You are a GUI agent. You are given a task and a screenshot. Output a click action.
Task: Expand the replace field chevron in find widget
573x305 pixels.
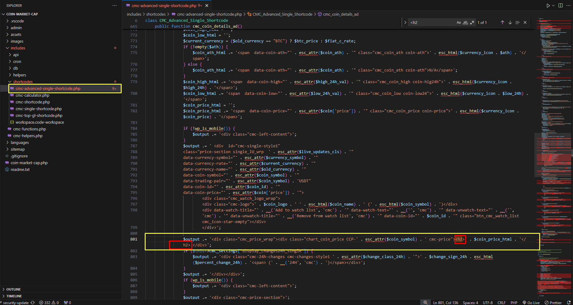tap(405, 22)
